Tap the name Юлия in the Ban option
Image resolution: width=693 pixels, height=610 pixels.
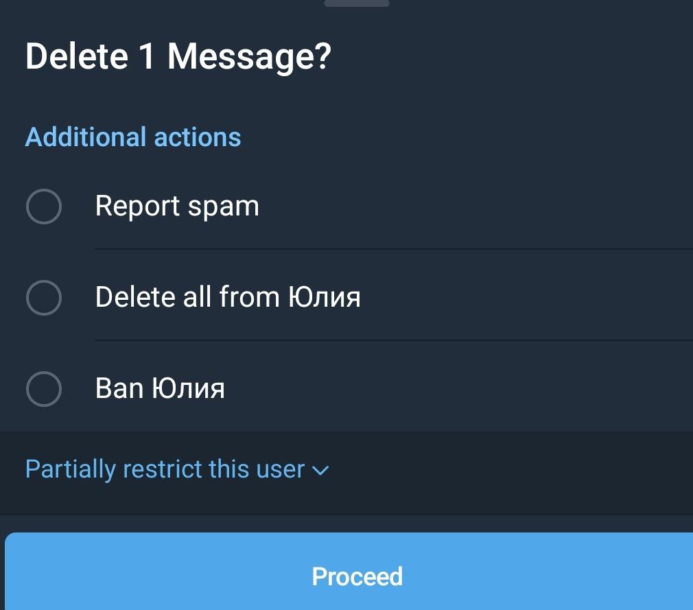(x=188, y=389)
